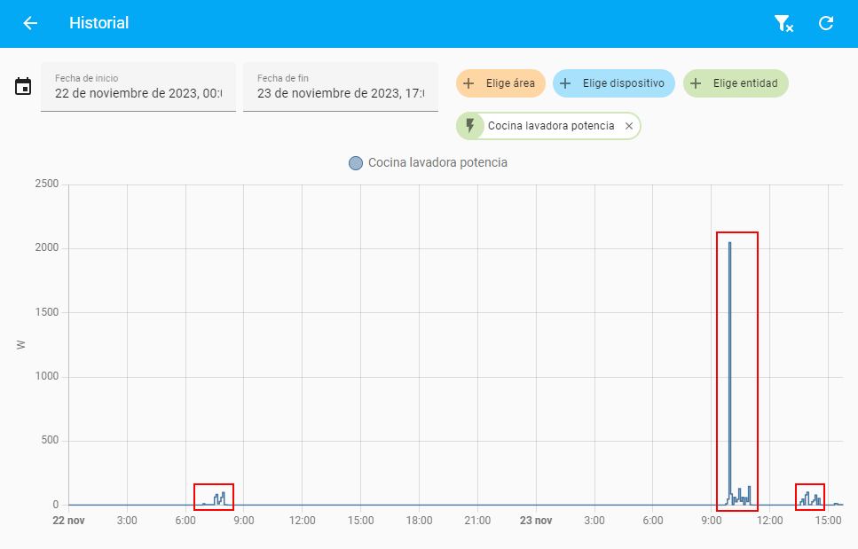Open the Elige área picker label
This screenshot has height=549, width=858.
pyautogui.click(x=510, y=83)
